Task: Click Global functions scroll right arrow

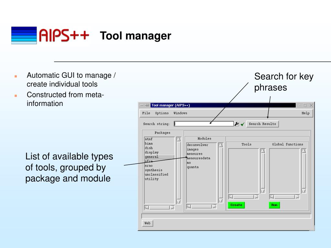Action: pyautogui.click(x=297, y=197)
